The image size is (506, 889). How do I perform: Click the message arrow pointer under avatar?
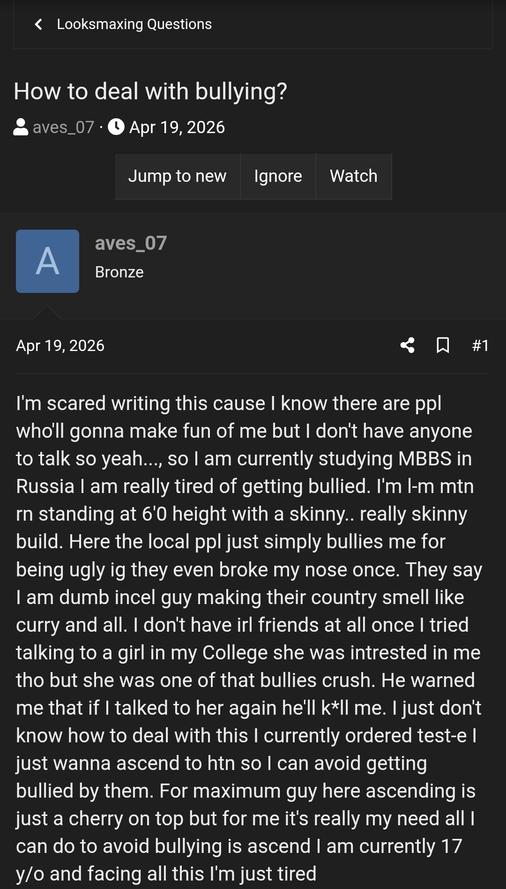point(47,313)
